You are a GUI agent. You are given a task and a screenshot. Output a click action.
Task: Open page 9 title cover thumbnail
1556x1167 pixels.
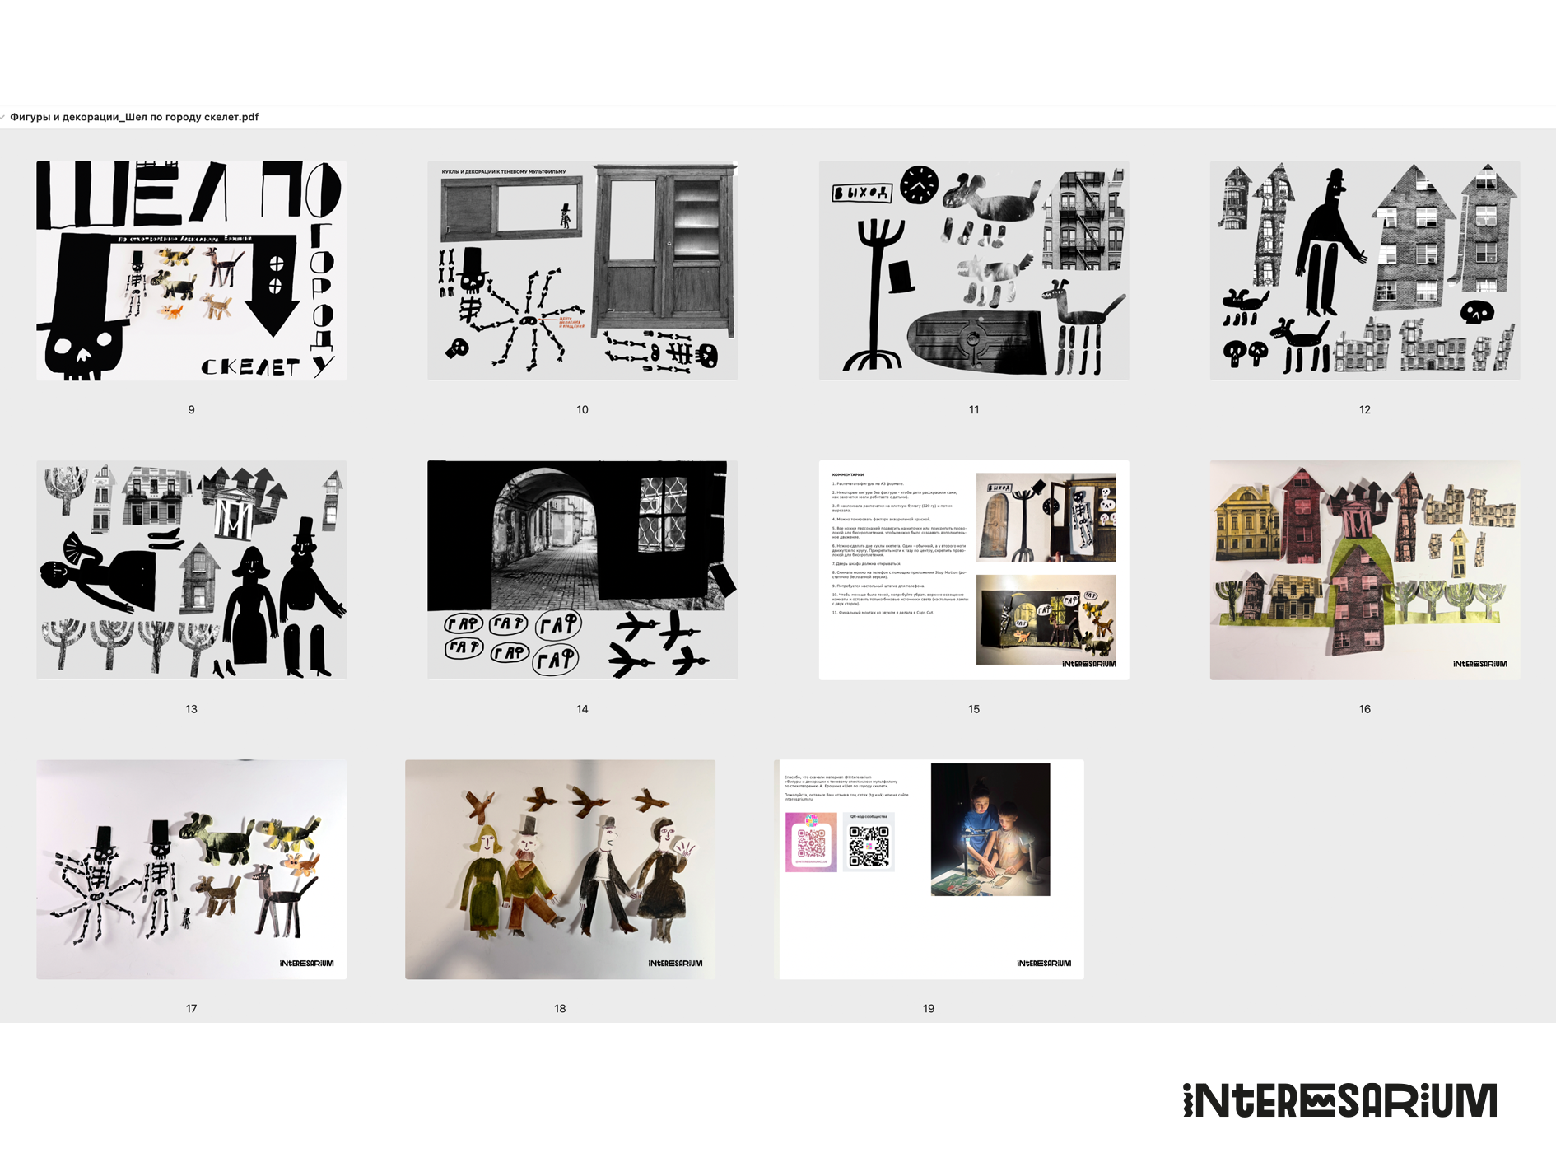(191, 270)
